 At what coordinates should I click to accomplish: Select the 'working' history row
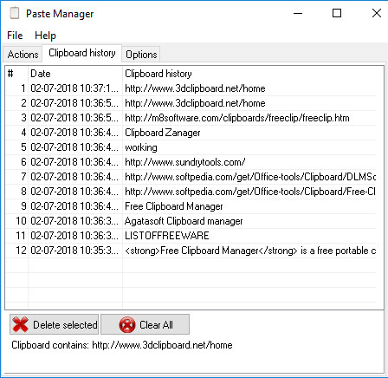click(191, 147)
